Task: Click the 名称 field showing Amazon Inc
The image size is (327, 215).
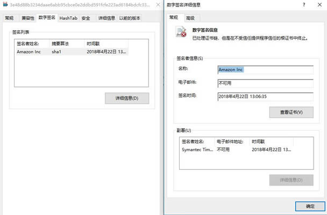Action: 265,69
